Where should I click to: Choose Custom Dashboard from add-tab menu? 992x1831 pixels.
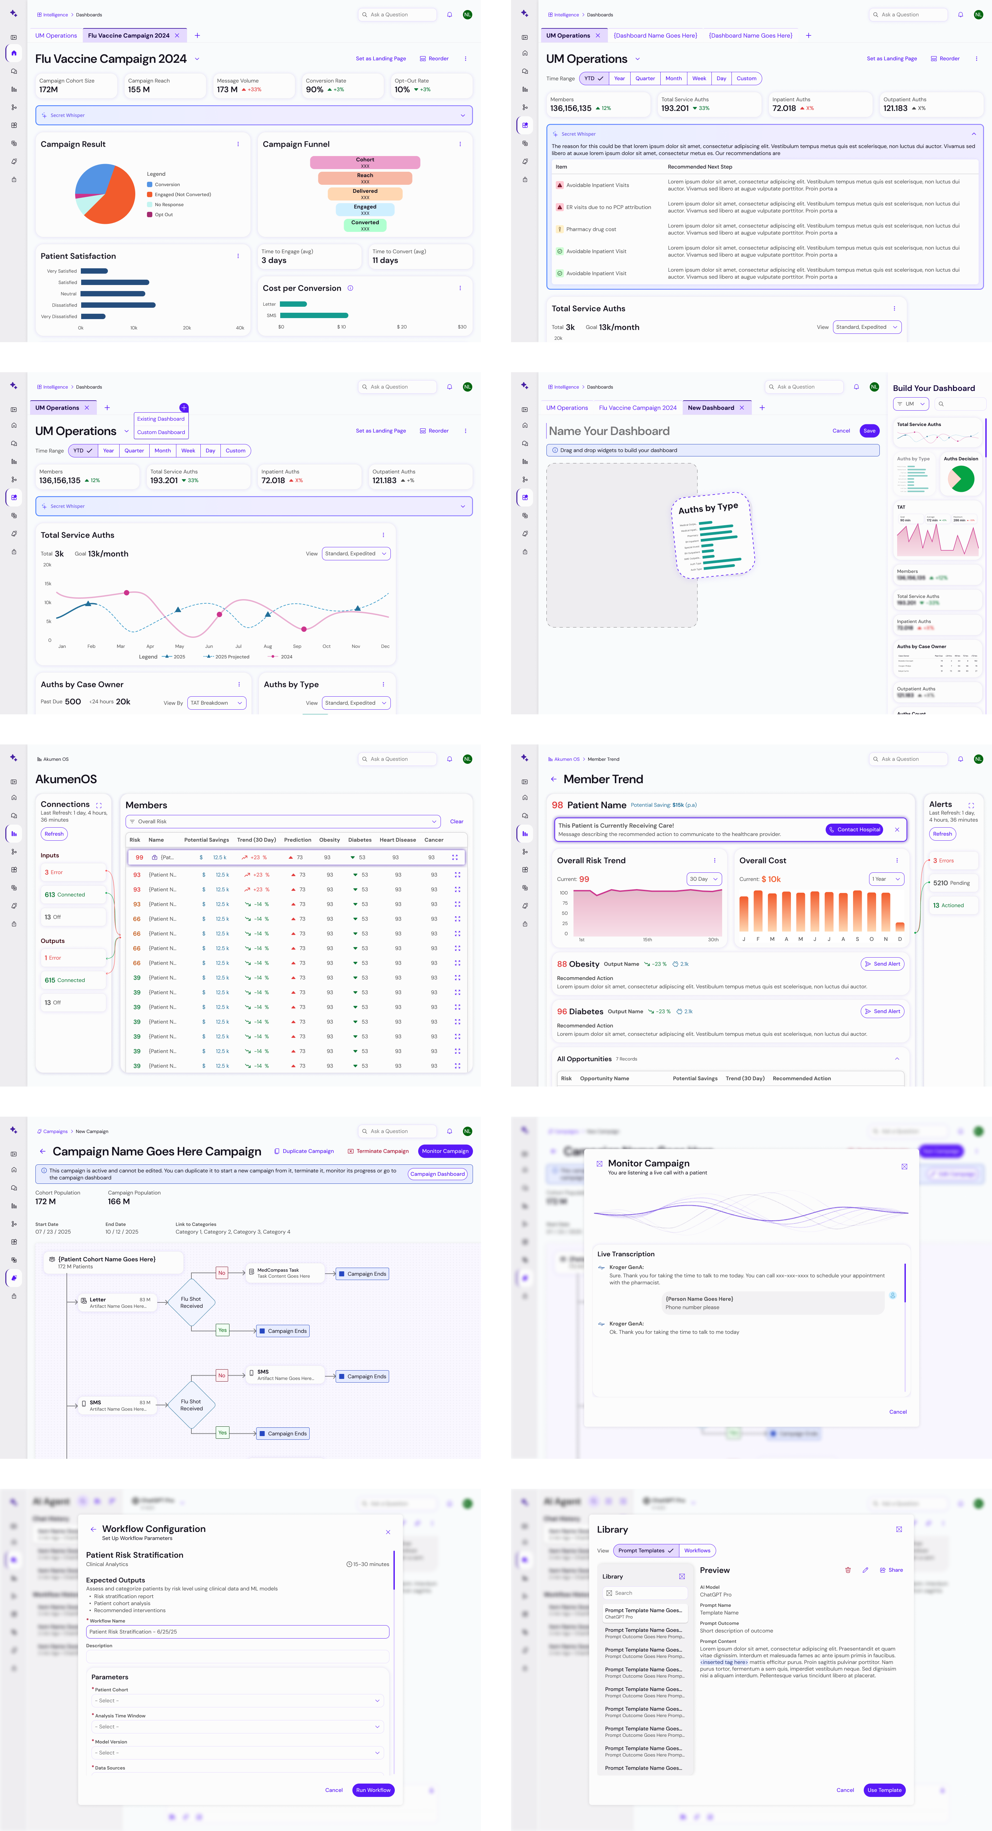pos(161,432)
